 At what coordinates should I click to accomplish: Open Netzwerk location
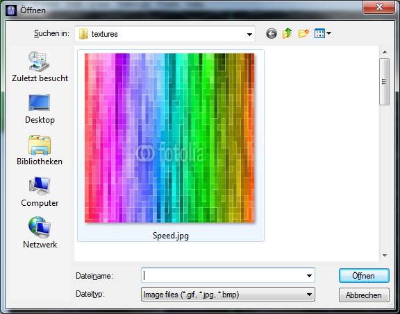40,232
